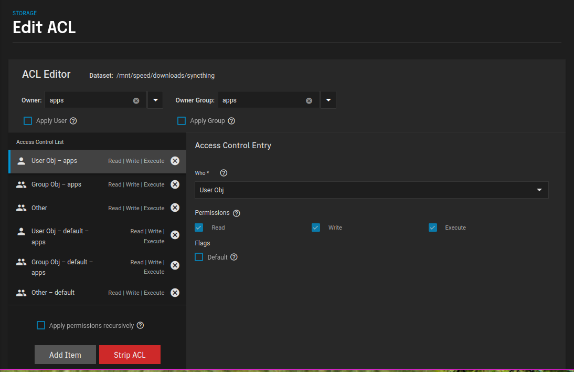
Task: Delete the Group Obj – apps entry
Action: (175, 184)
